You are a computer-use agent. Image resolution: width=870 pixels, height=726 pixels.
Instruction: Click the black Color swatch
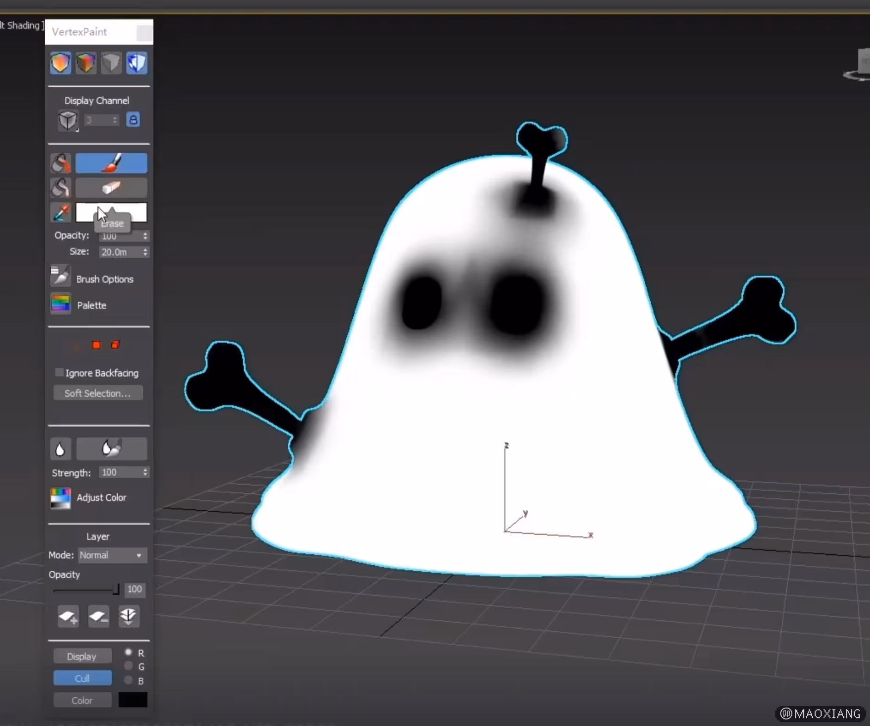tap(133, 700)
